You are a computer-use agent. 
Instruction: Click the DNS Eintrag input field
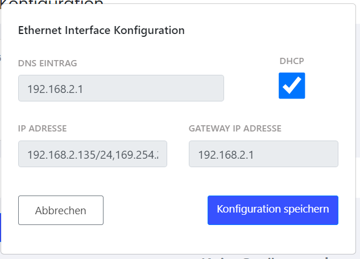tap(121, 88)
